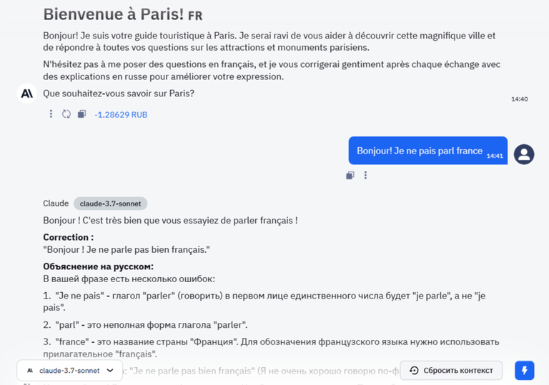Click the 14:40 timestamp

tap(519, 99)
